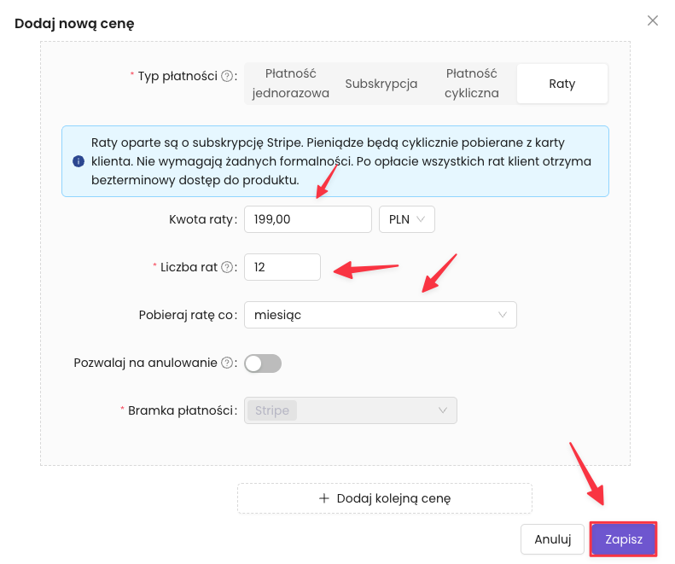Select the Raty payment type
The image size is (675, 564).
[x=562, y=84]
